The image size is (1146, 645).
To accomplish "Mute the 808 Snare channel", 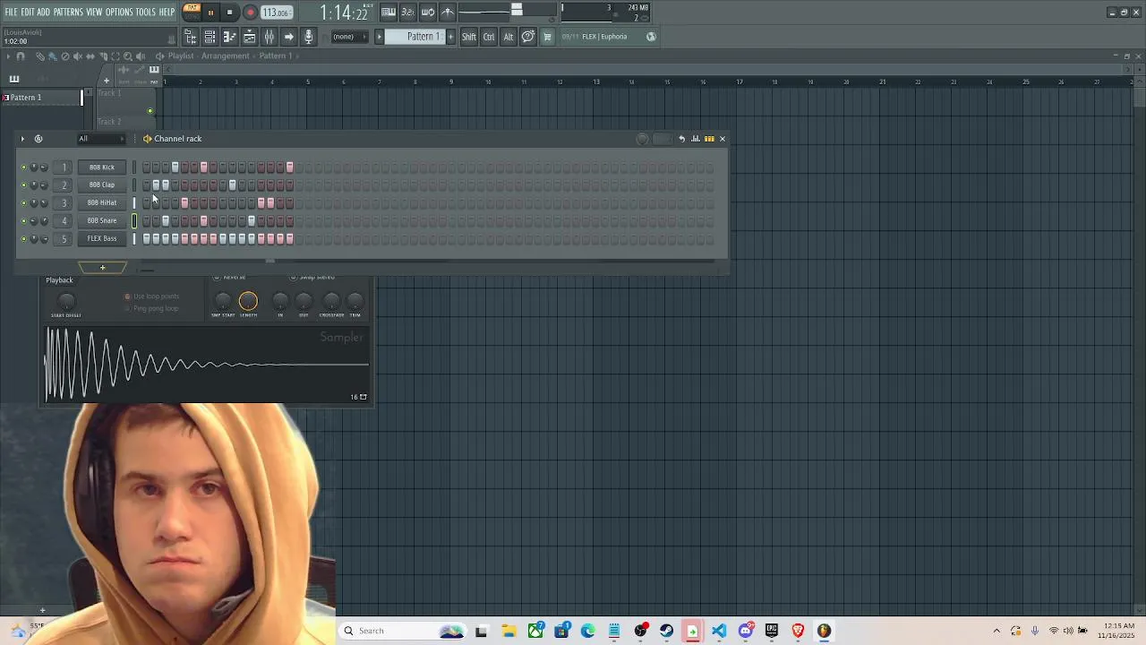I will point(24,221).
